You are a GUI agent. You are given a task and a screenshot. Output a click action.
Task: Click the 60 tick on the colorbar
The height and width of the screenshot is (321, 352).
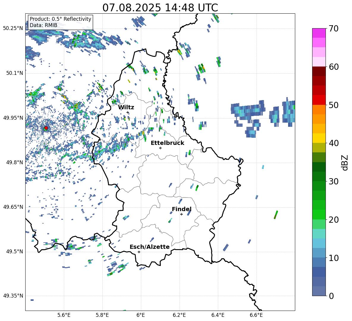(334, 67)
